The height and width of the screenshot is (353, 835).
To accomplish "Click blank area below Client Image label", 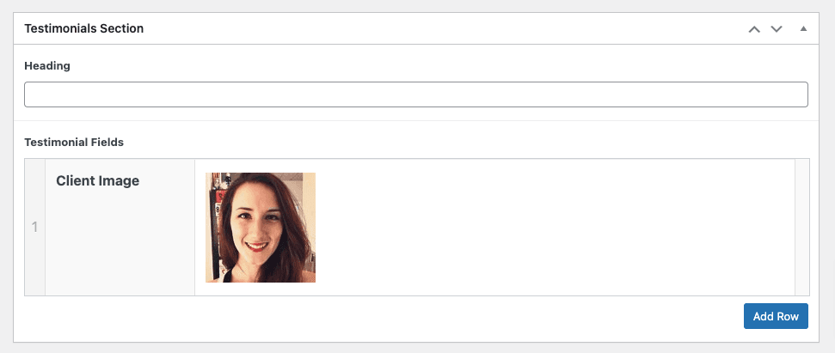I will pyautogui.click(x=120, y=245).
